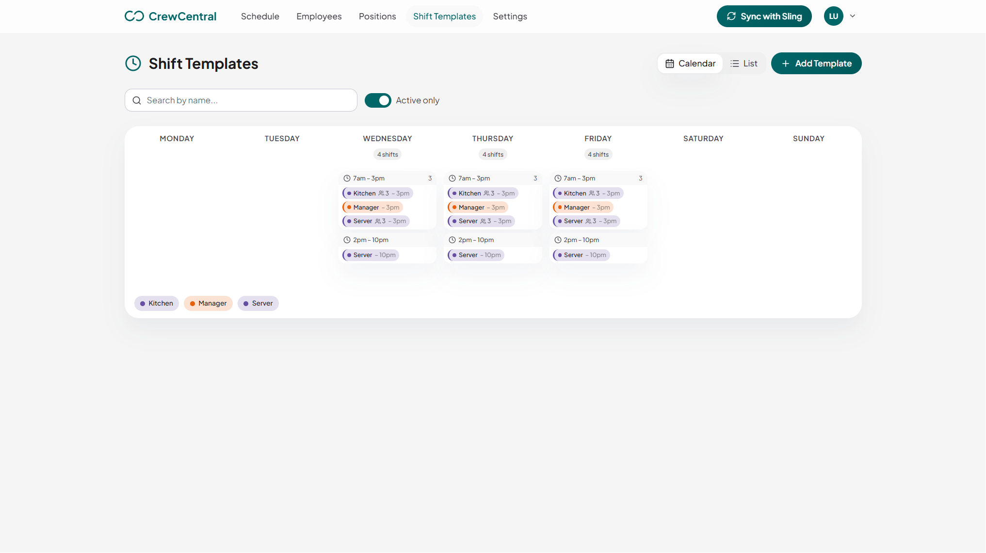The width and height of the screenshot is (986, 553).
Task: Click Wednesday's 4 shifts count badge
Action: pos(387,154)
